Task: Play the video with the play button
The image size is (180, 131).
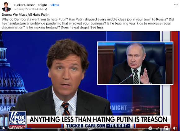Action: tap(3, 128)
